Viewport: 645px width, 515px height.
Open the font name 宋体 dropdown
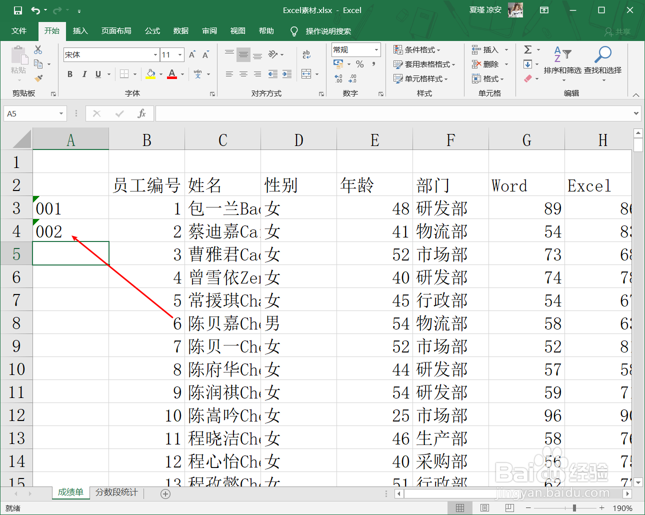pyautogui.click(x=156, y=54)
